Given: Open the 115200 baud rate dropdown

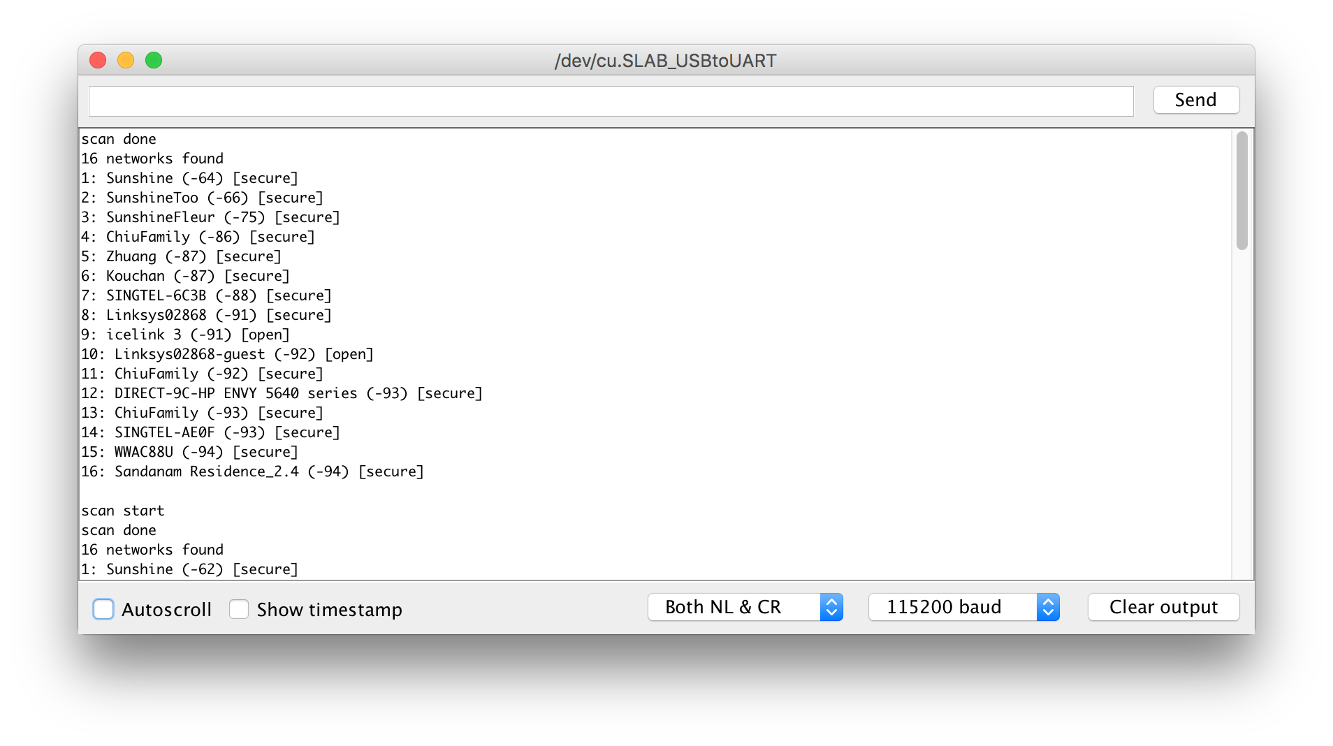Looking at the screenshot, I should pos(943,607).
